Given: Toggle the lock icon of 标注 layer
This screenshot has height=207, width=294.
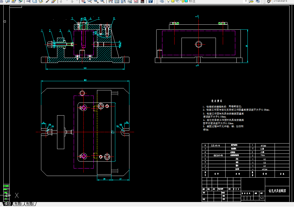Looking at the screenshot, I should (182, 1).
